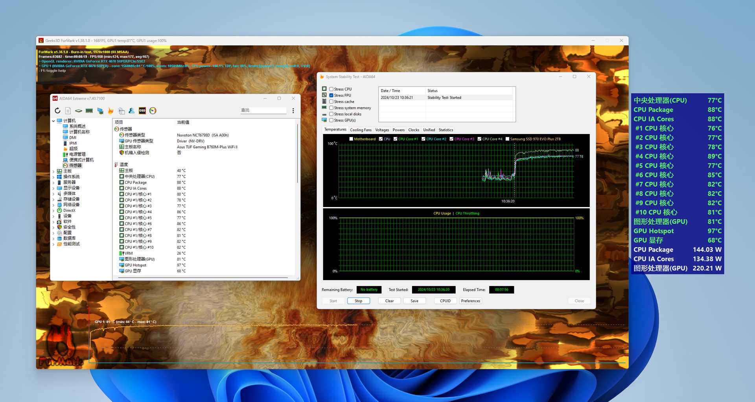Click the sensor gauge icon in toolbar
Screen dimensions: 755x402
pyautogui.click(x=153, y=111)
